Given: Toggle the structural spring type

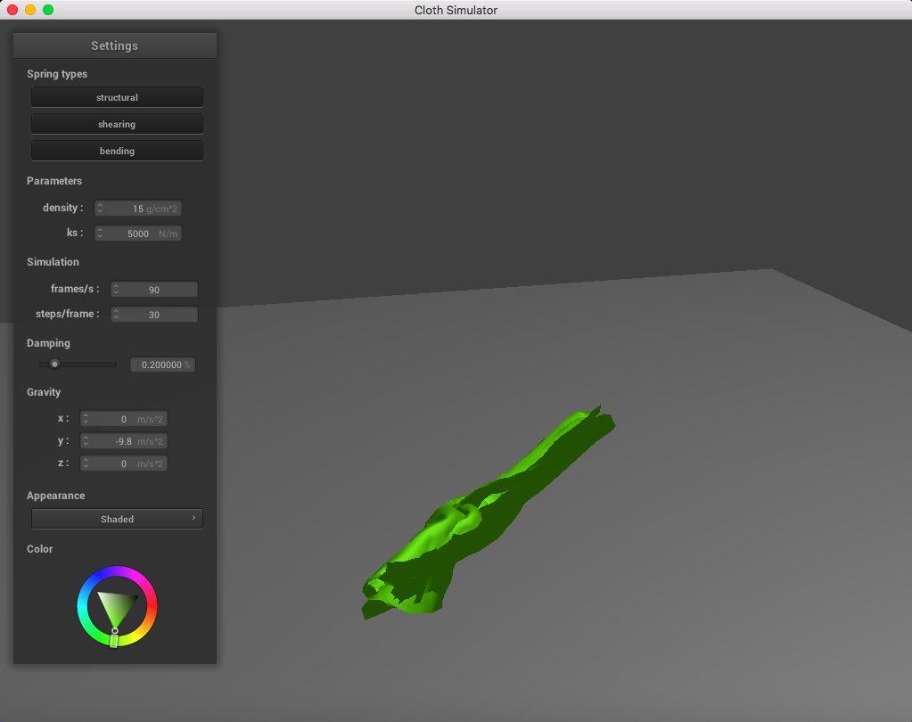Looking at the screenshot, I should click(x=117, y=97).
